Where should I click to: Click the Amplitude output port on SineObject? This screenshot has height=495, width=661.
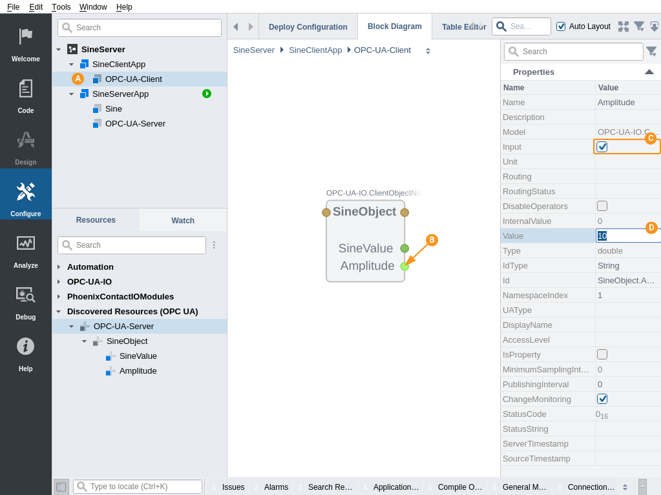(404, 266)
